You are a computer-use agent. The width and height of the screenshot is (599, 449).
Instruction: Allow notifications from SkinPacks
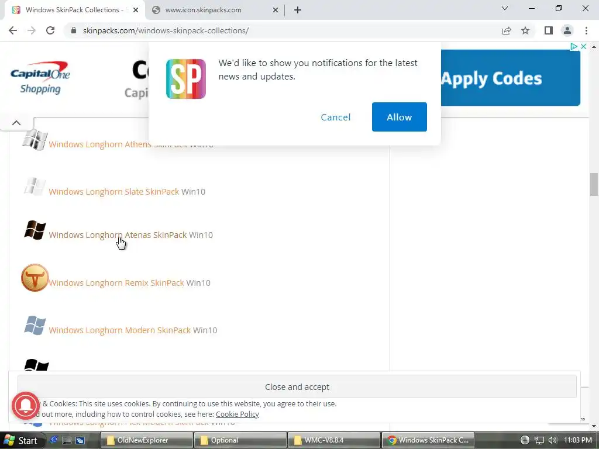click(399, 117)
